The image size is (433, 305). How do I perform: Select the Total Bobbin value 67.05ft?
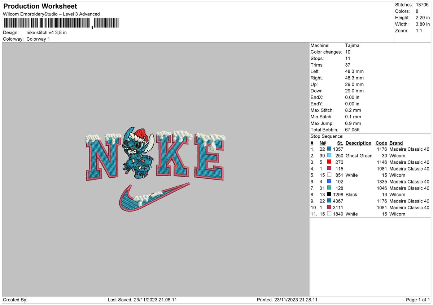point(352,129)
